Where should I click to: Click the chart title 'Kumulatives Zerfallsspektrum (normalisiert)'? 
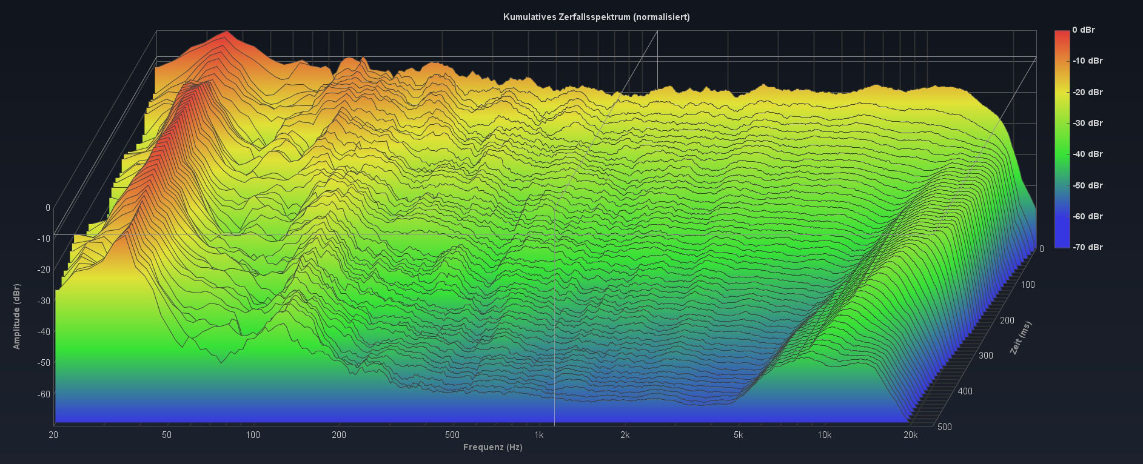596,17
